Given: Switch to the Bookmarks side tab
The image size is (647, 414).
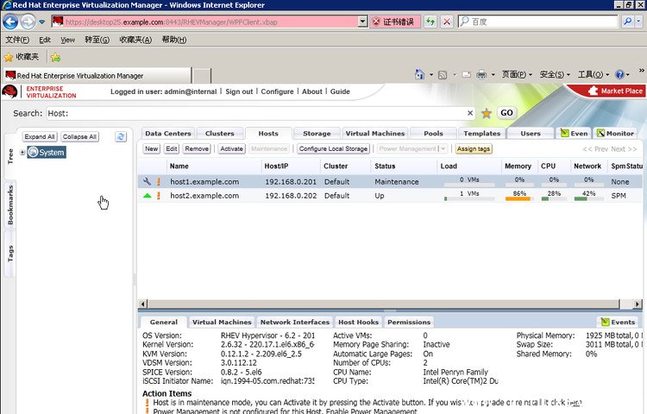Looking at the screenshot, I should [10, 205].
